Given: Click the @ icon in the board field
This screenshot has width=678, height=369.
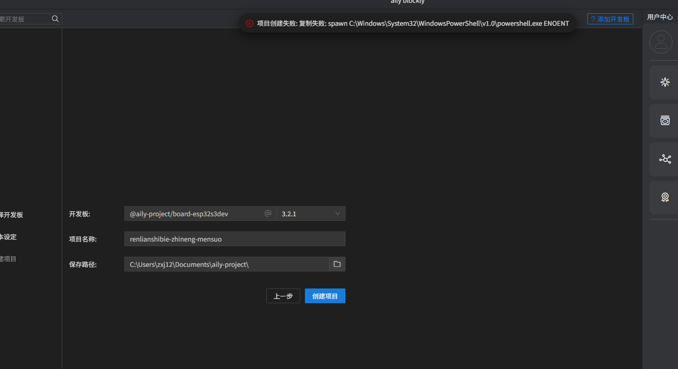Looking at the screenshot, I should [268, 213].
